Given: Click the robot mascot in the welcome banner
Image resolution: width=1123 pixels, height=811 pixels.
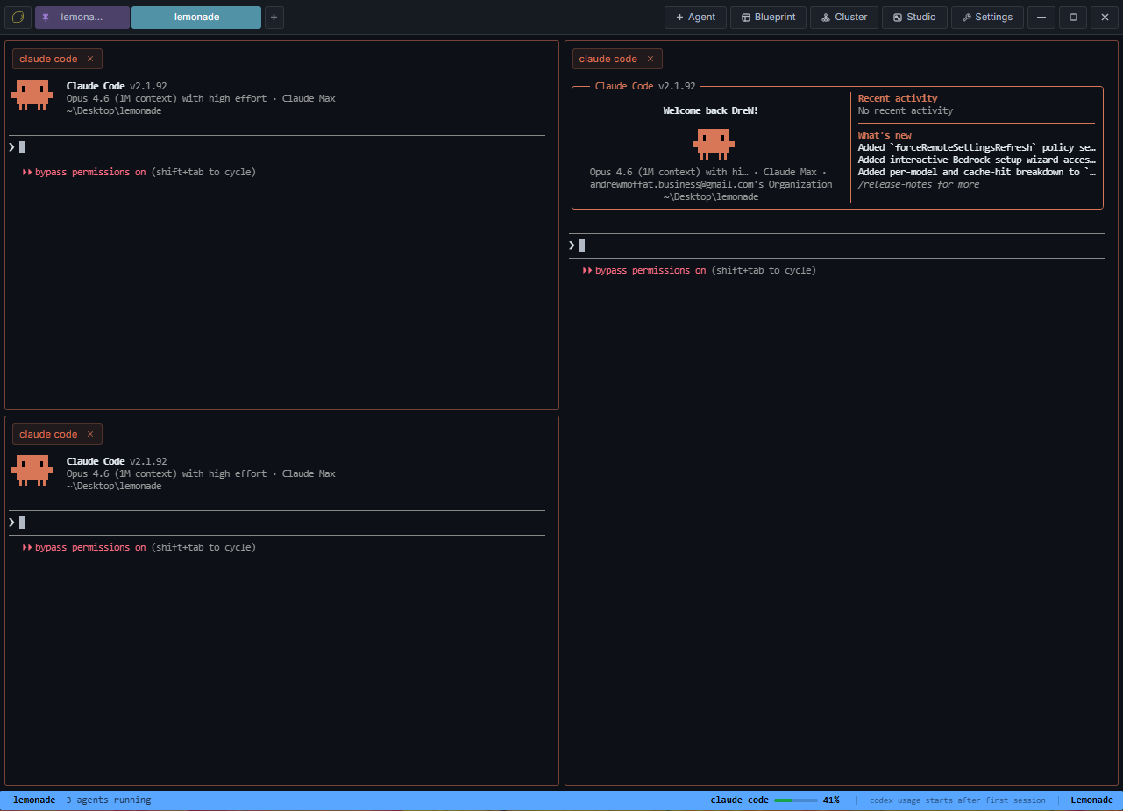Looking at the screenshot, I should 713,143.
